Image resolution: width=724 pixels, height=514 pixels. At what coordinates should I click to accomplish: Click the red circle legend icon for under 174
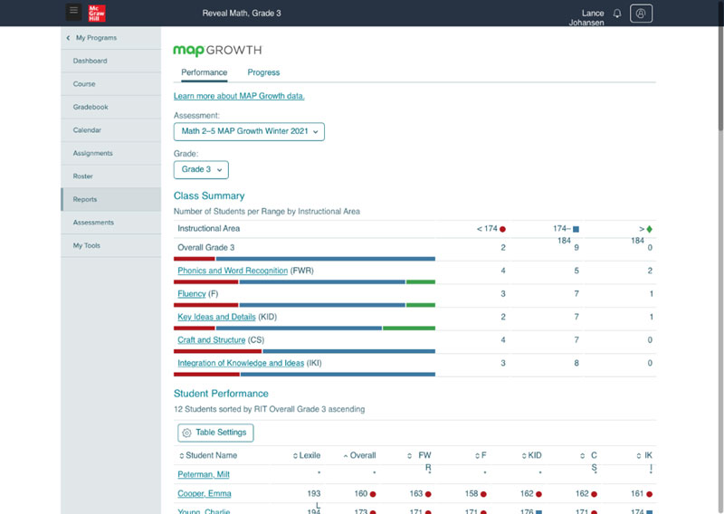502,229
